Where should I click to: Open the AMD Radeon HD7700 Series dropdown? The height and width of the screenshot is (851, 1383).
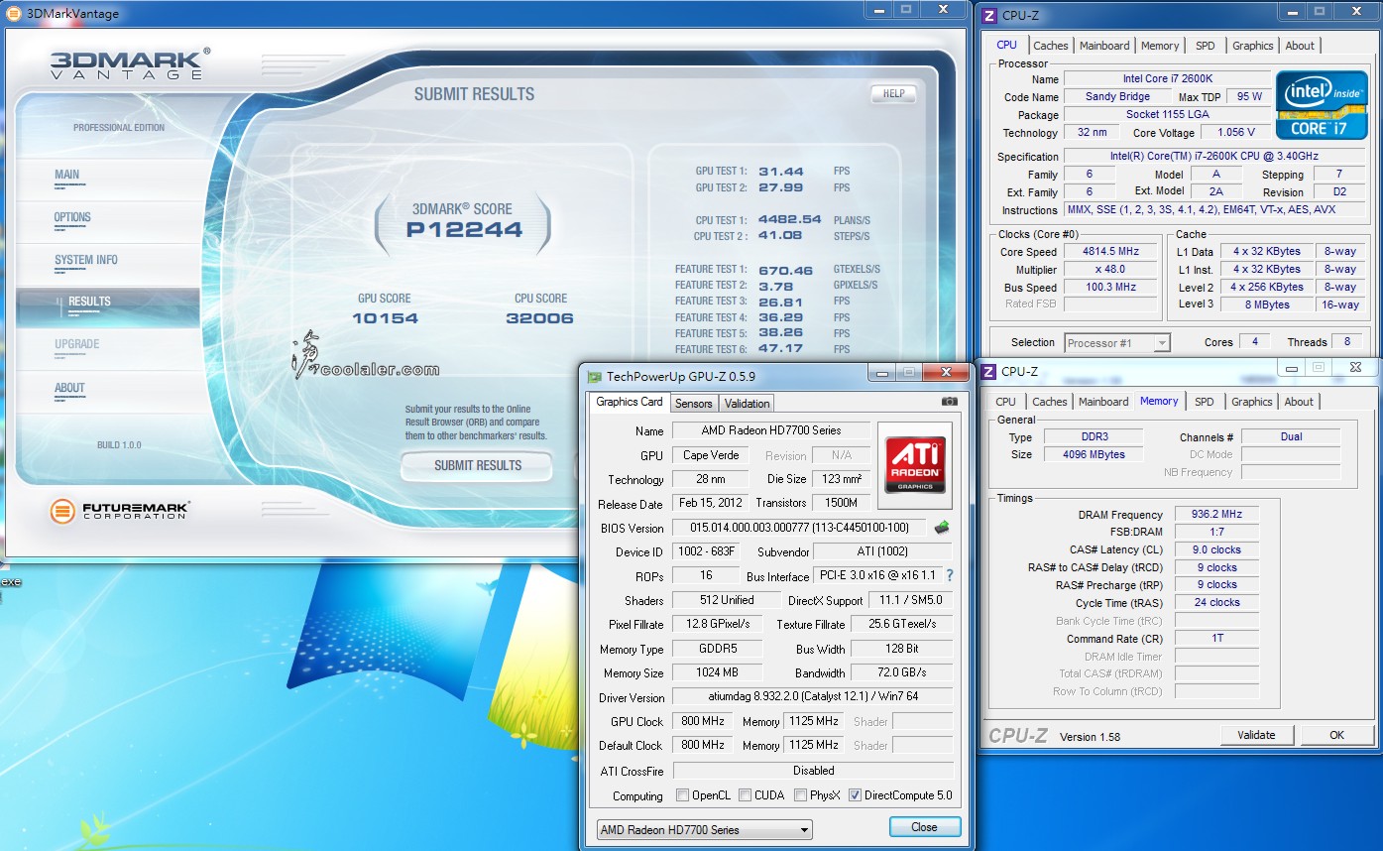click(704, 830)
